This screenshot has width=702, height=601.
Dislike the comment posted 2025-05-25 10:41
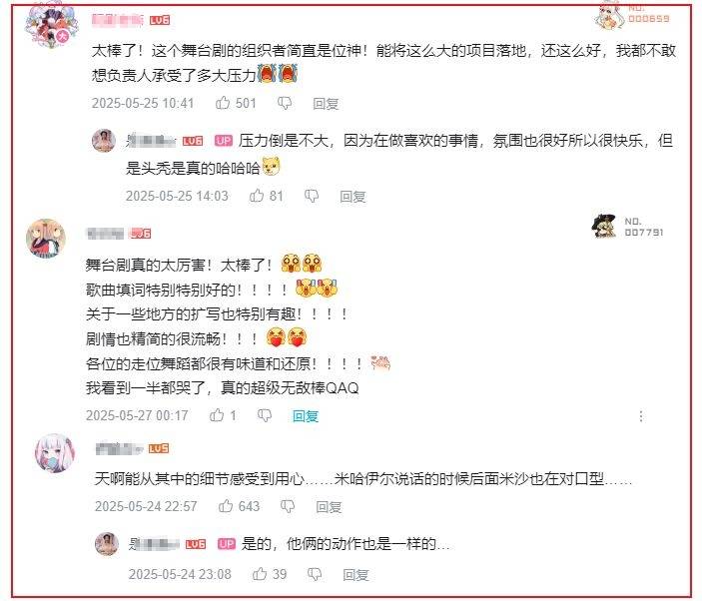point(285,104)
